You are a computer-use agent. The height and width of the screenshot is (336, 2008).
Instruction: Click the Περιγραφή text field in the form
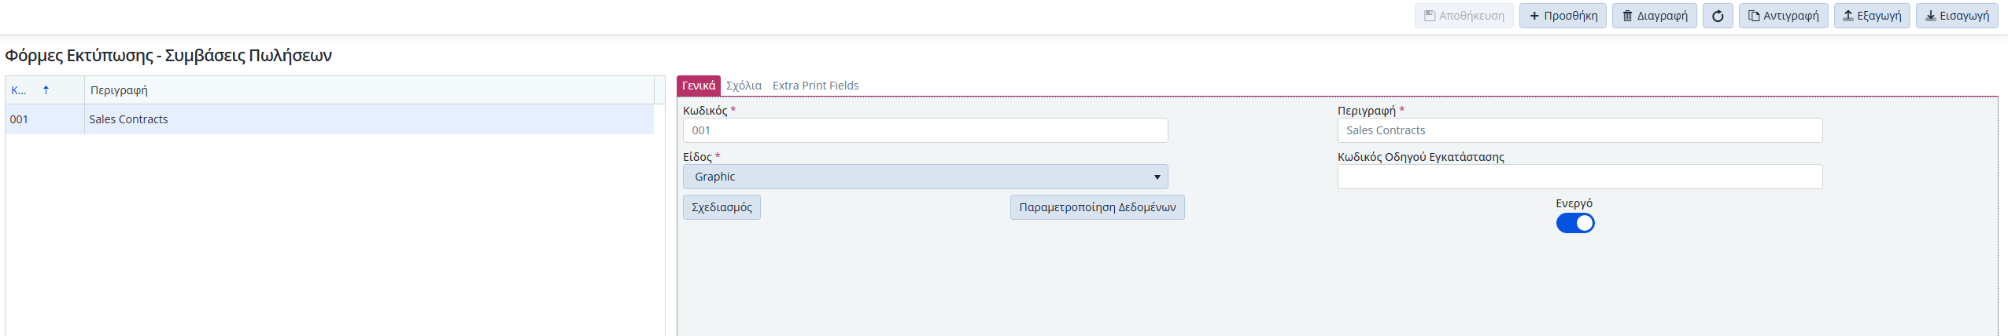pyautogui.click(x=1579, y=130)
